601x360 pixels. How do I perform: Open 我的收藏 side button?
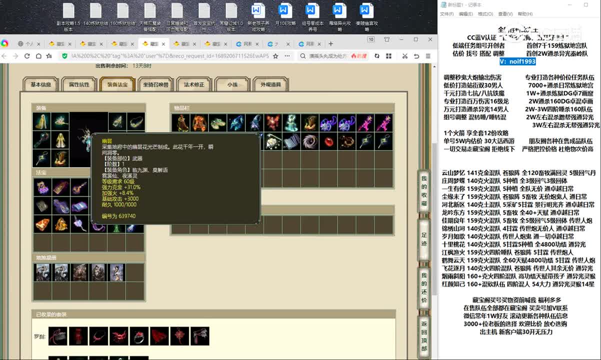pyautogui.click(x=424, y=191)
